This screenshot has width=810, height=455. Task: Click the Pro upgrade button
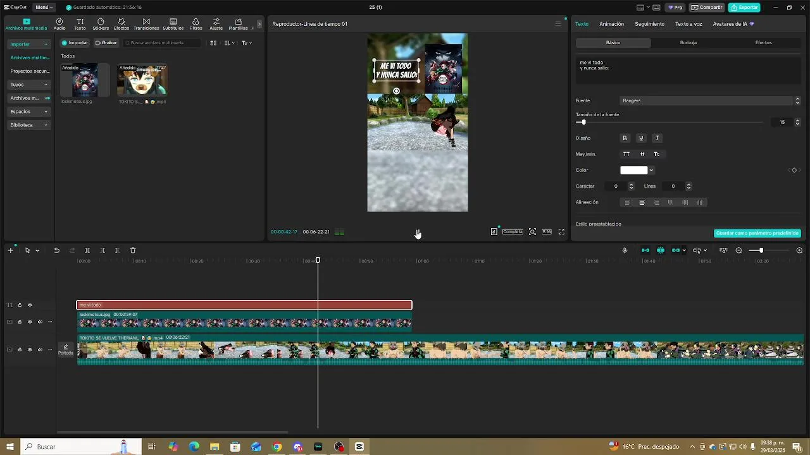tap(675, 8)
